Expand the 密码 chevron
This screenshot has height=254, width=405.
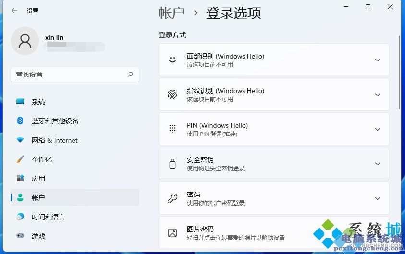pyautogui.click(x=377, y=198)
